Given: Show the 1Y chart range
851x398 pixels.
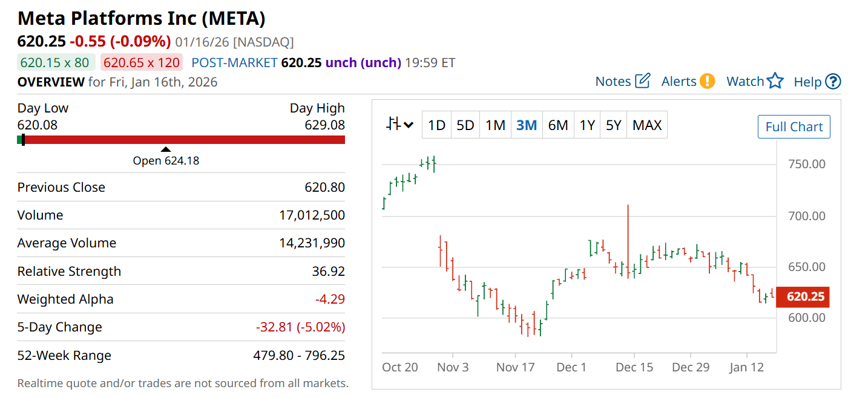Looking at the screenshot, I should pyautogui.click(x=587, y=125).
